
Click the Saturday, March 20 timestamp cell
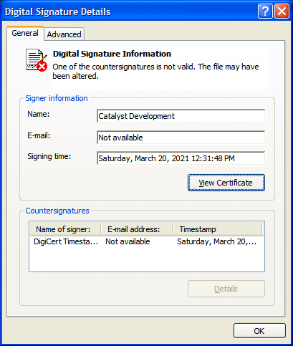coord(216,241)
